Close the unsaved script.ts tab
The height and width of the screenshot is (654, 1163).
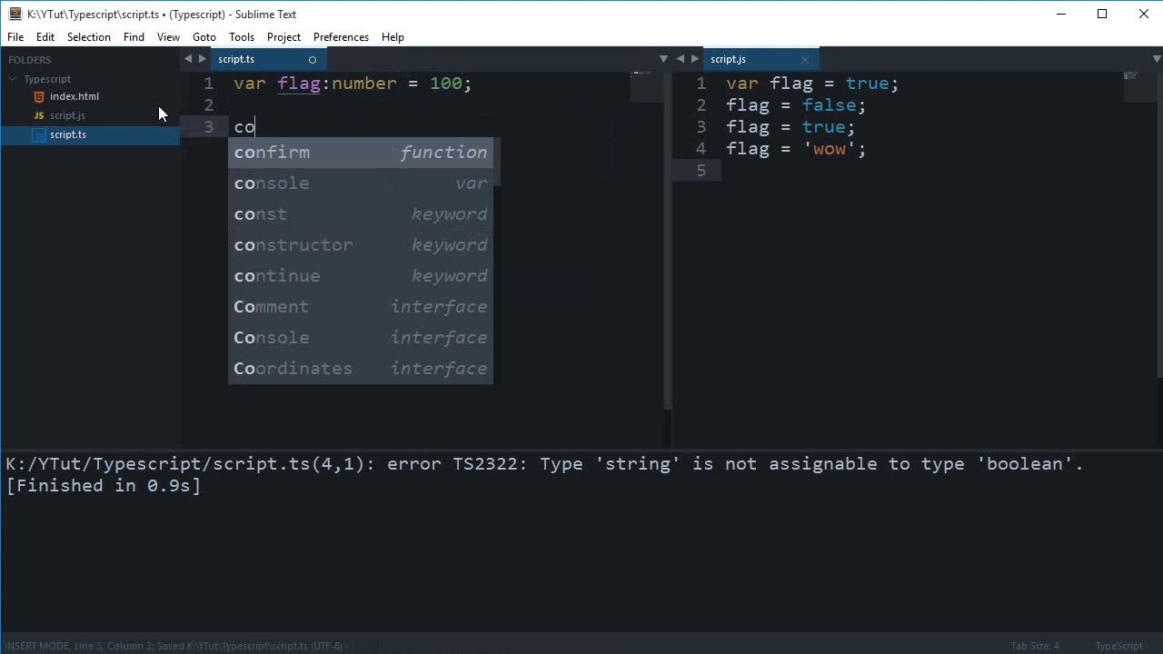(313, 60)
